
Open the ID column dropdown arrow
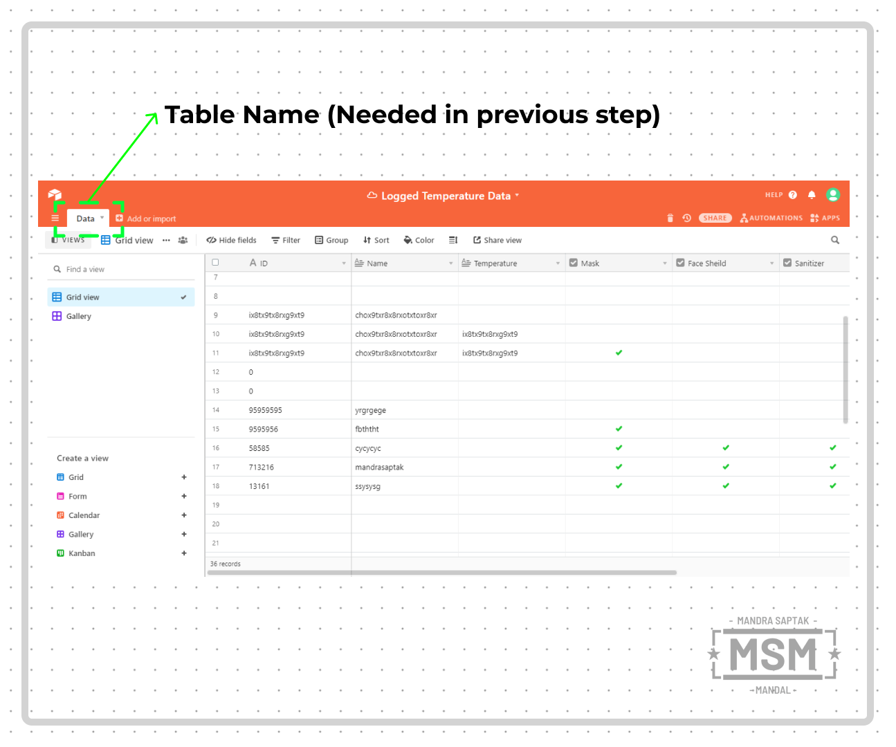click(344, 264)
